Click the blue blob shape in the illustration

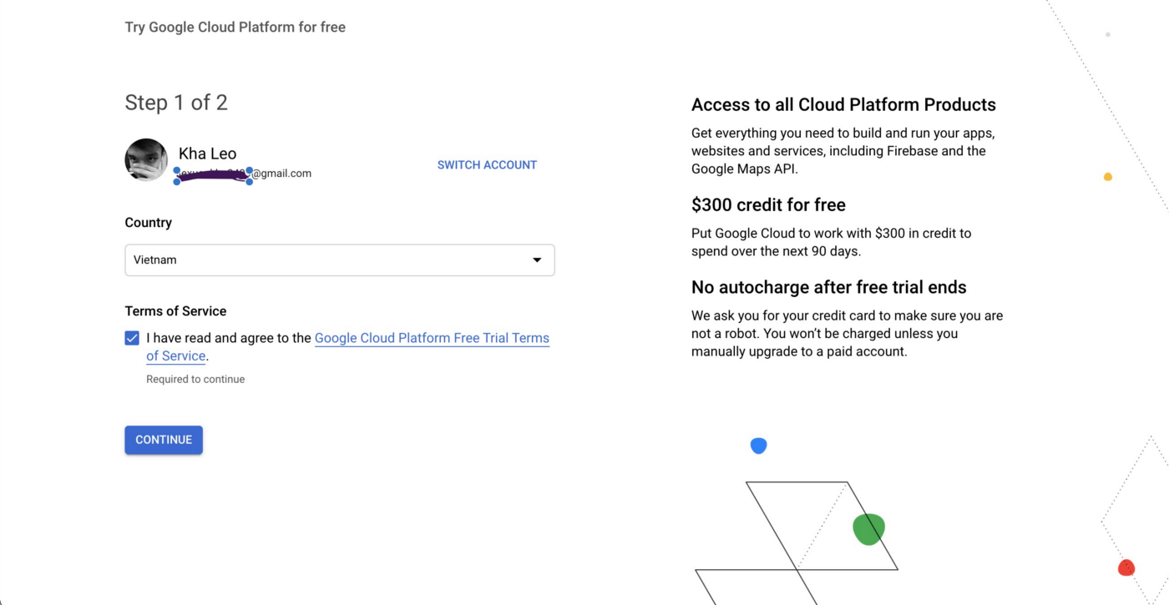[x=758, y=446]
